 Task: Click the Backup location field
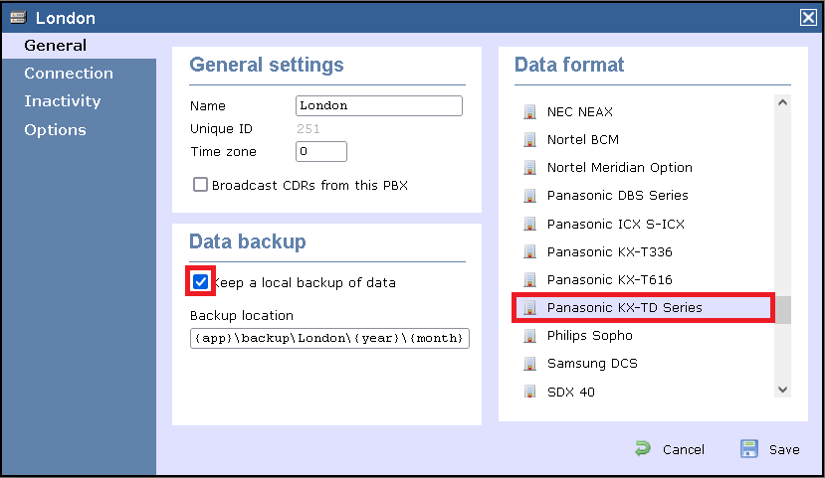[329, 338]
